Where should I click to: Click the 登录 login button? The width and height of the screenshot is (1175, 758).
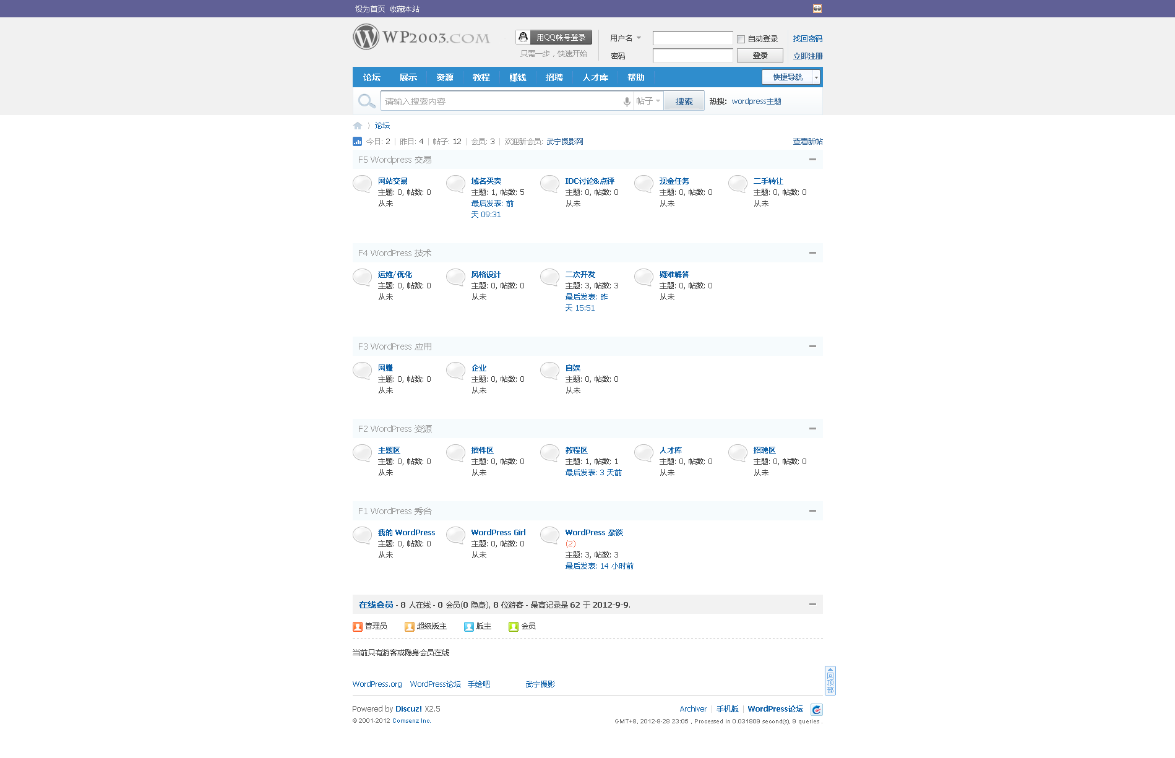(760, 56)
